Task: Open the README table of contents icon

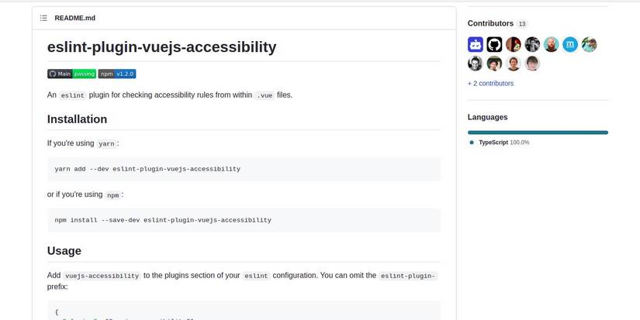Action: click(43, 18)
